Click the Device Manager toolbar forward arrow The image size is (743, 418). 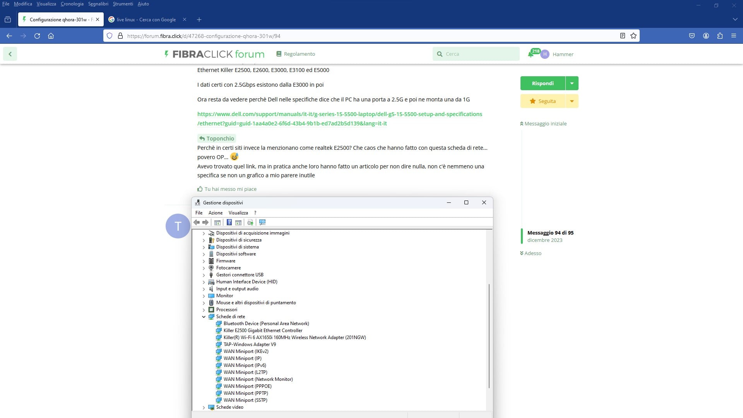coord(205,222)
